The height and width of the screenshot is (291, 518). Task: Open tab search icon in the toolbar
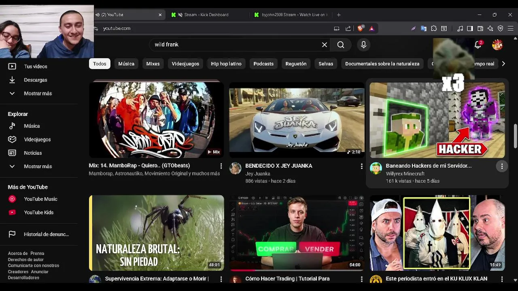[x=444, y=28]
